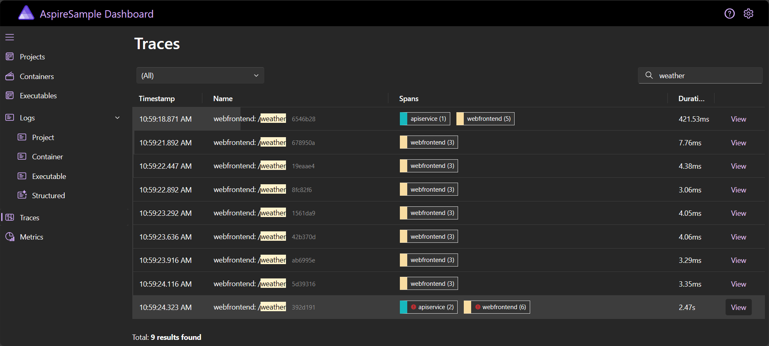Viewport: 769px width, 346px height.
Task: Click the Name column header
Action: pyautogui.click(x=223, y=99)
